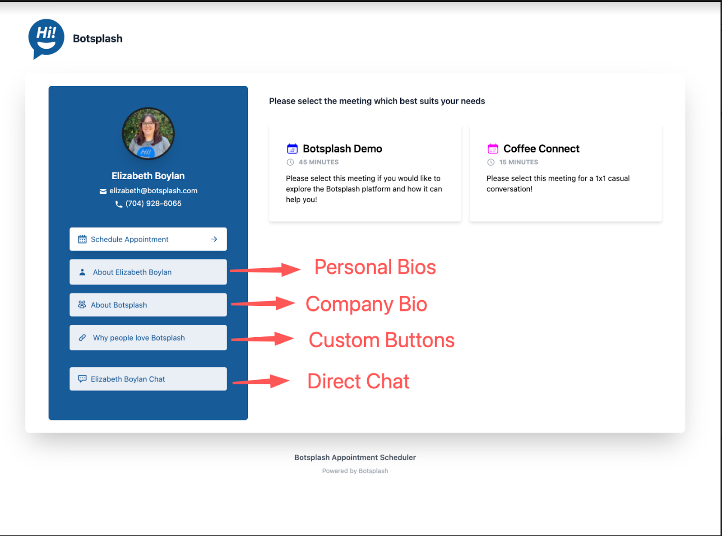Click Elizabeth Boylan's profile photo
Image resolution: width=722 pixels, height=536 pixels.
[x=148, y=134]
